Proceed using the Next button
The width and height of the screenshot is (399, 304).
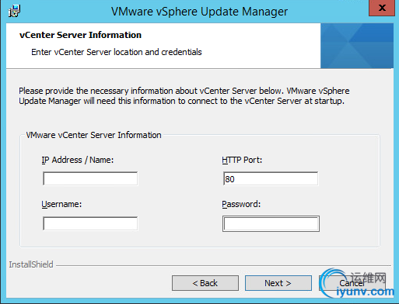(x=278, y=283)
